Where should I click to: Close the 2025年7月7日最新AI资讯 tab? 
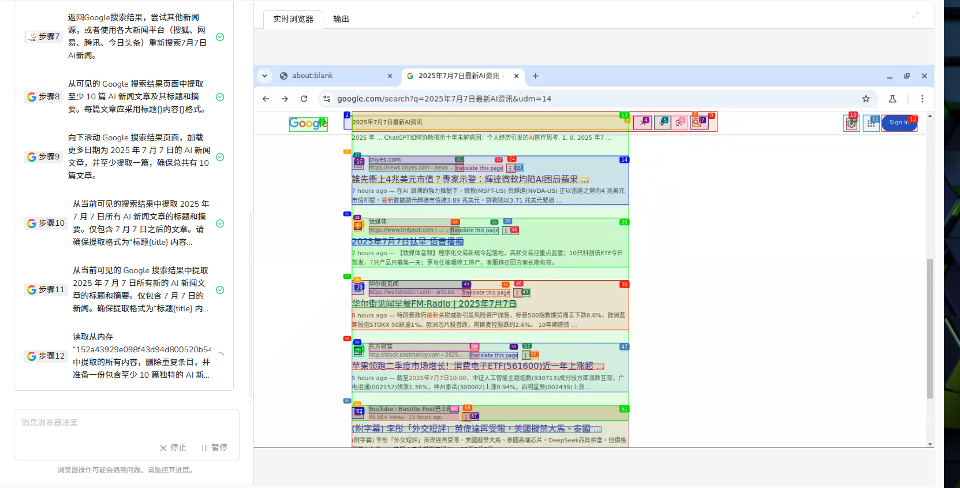coord(516,76)
